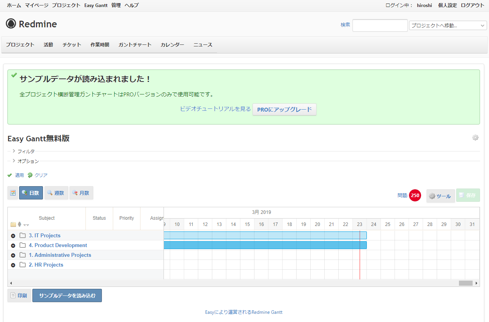Click the assignee person icon under Subject

coord(19,225)
